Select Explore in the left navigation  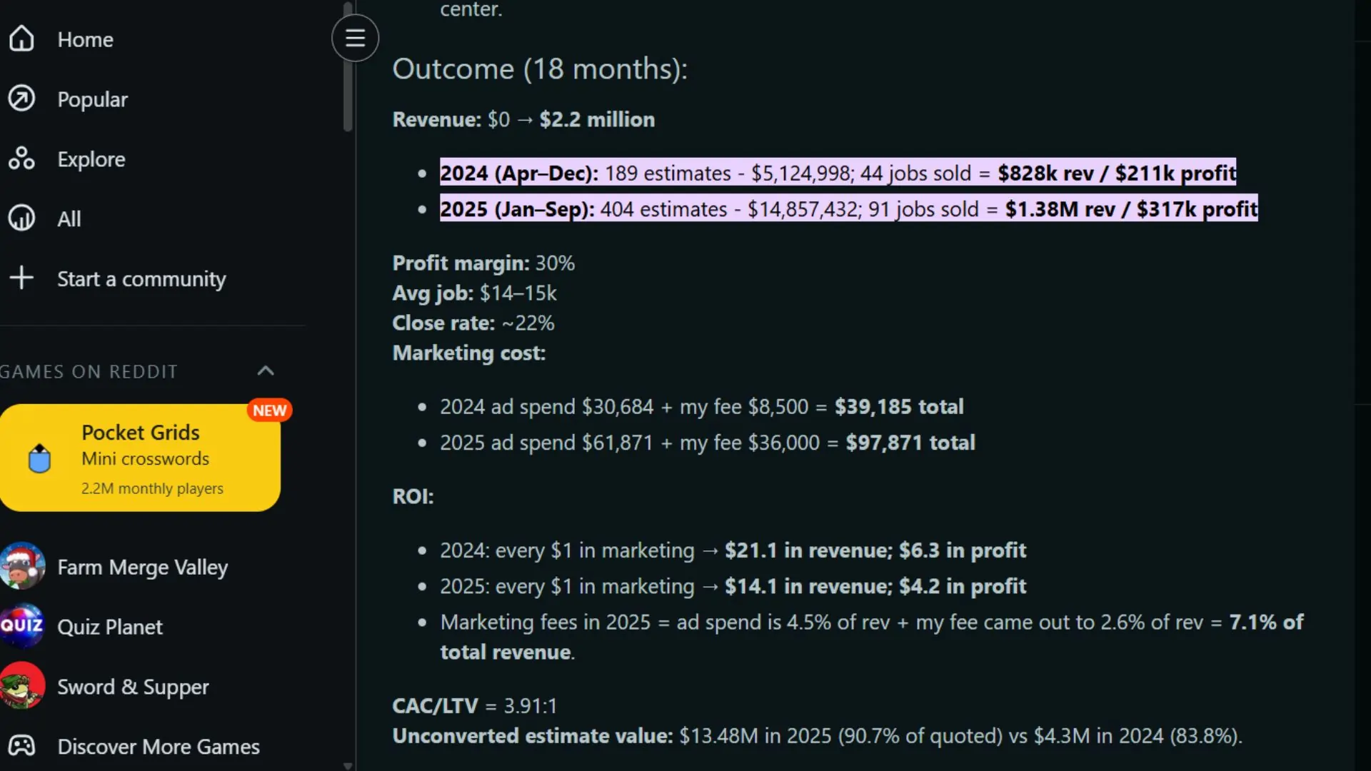(x=91, y=158)
